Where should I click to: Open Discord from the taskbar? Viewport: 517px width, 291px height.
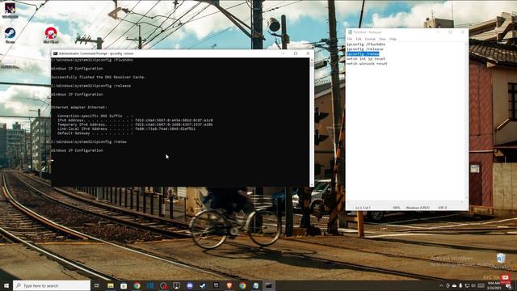click(190, 285)
